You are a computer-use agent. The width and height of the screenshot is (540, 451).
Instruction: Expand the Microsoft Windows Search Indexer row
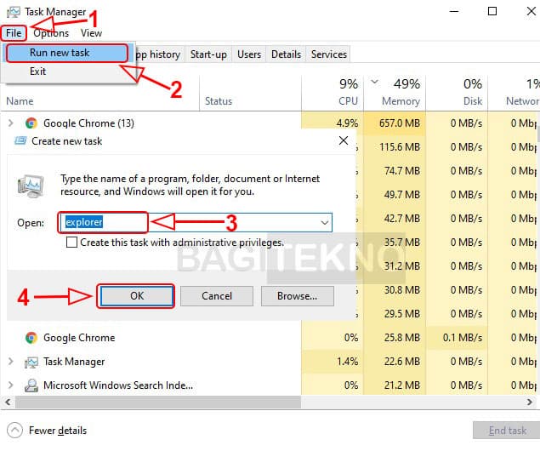click(11, 385)
